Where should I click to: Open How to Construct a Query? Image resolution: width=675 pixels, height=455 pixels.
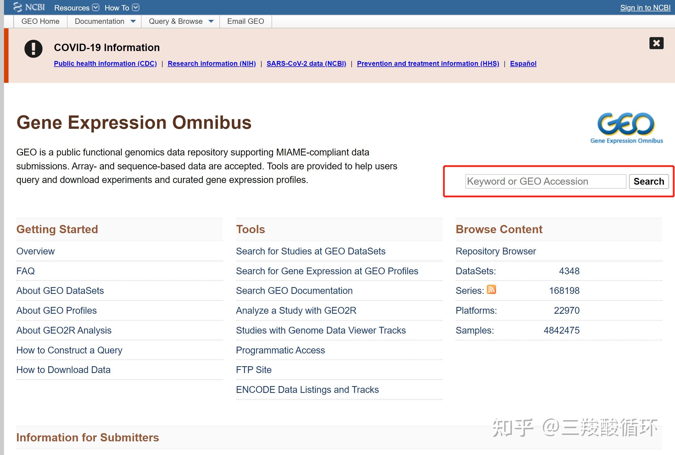click(69, 350)
